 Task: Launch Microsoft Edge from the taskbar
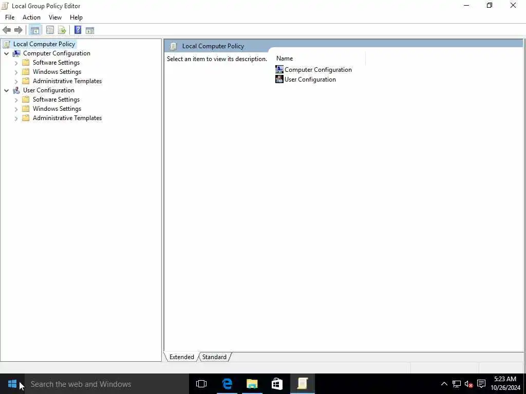tap(227, 384)
